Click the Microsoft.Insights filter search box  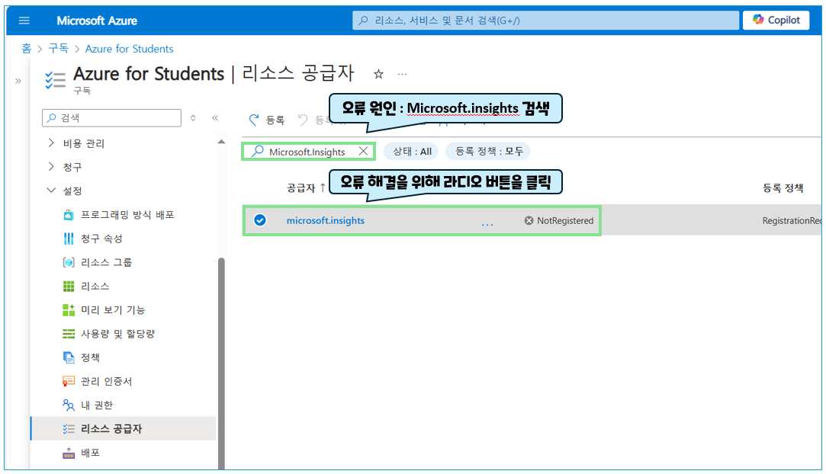[x=307, y=152]
